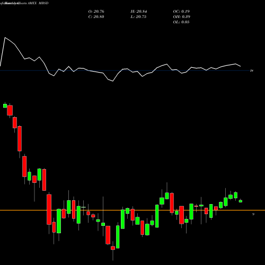Select the OH: 0.39 value
The height and width of the screenshot is (265, 265).
click(182, 17)
